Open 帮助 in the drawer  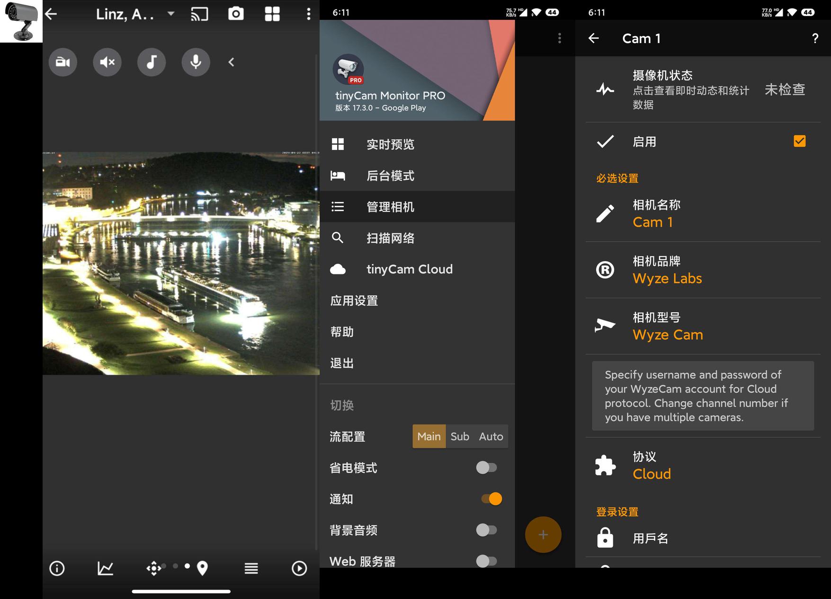417,332
